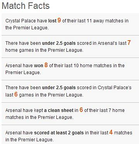Select the Arsenal last 4 matches fact row

tap(70, 134)
